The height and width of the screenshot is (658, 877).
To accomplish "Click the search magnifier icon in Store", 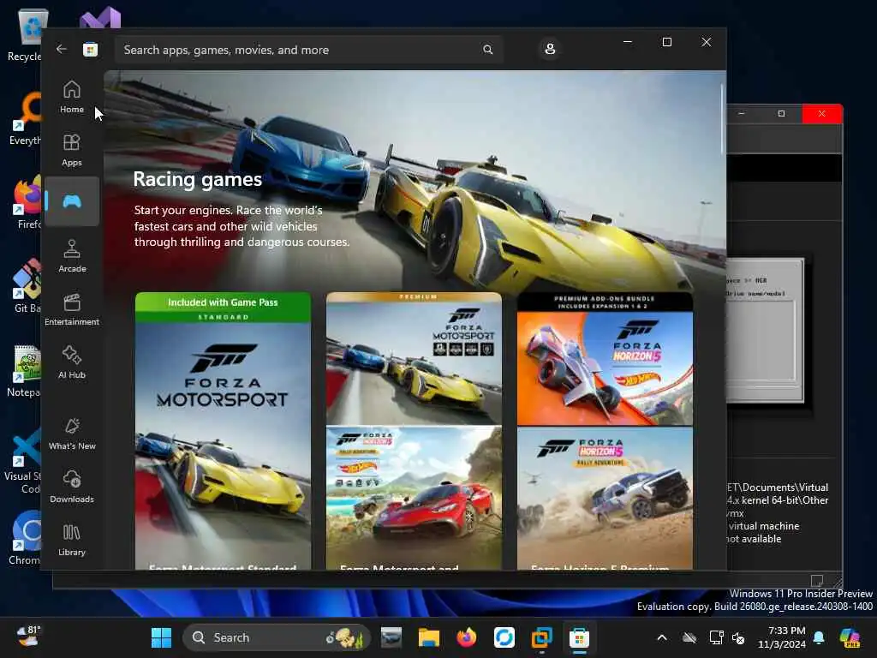I will pos(487,49).
